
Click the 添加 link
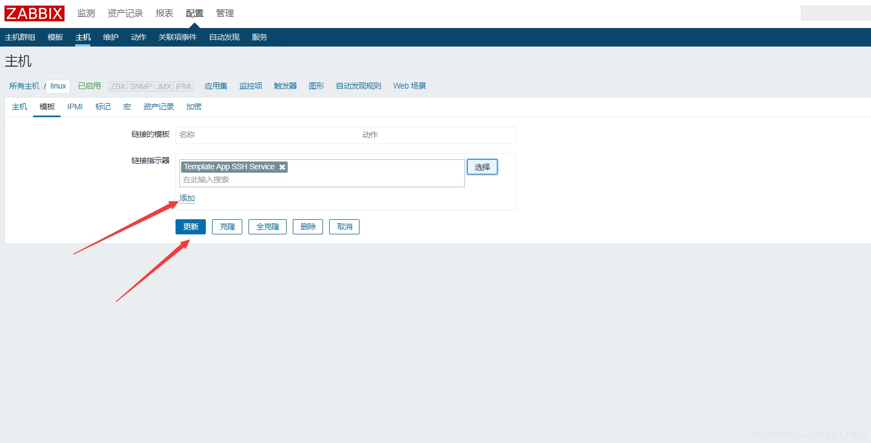[187, 199]
